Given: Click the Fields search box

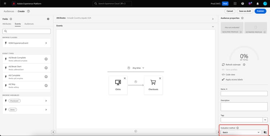Looking at the screenshot, I should tap(27, 31).
